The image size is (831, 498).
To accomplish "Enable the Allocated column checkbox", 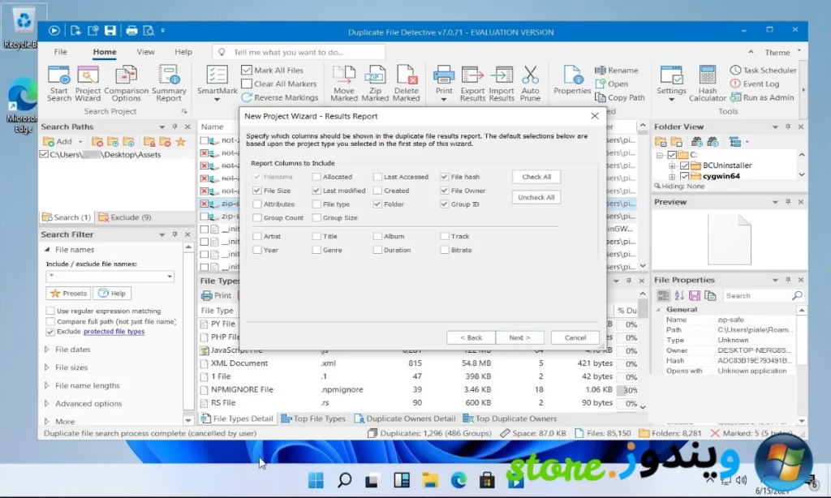I will [316, 177].
